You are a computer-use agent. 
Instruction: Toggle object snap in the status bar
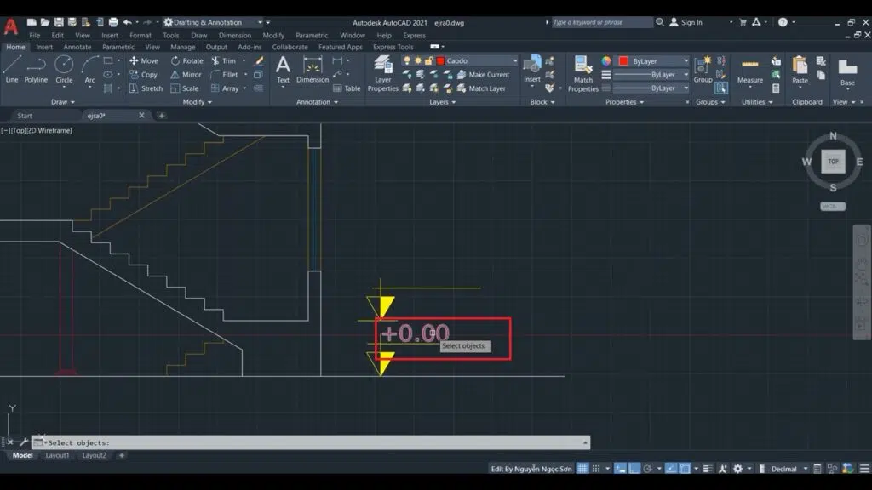coord(684,468)
